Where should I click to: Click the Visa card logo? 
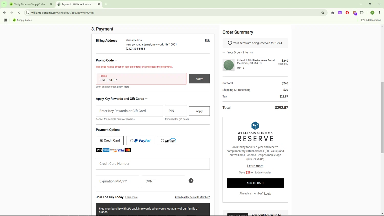[121, 150]
